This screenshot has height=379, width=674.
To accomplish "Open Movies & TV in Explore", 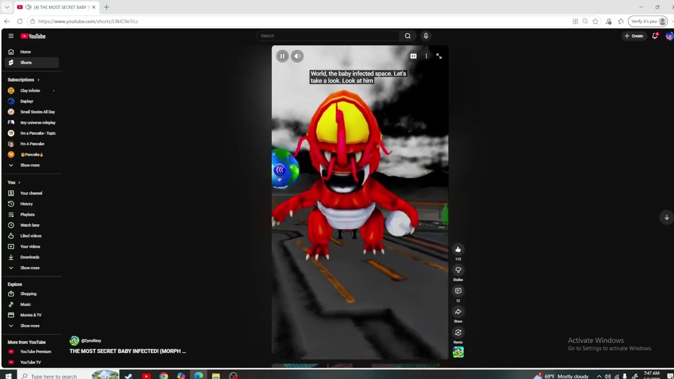I will (32, 315).
